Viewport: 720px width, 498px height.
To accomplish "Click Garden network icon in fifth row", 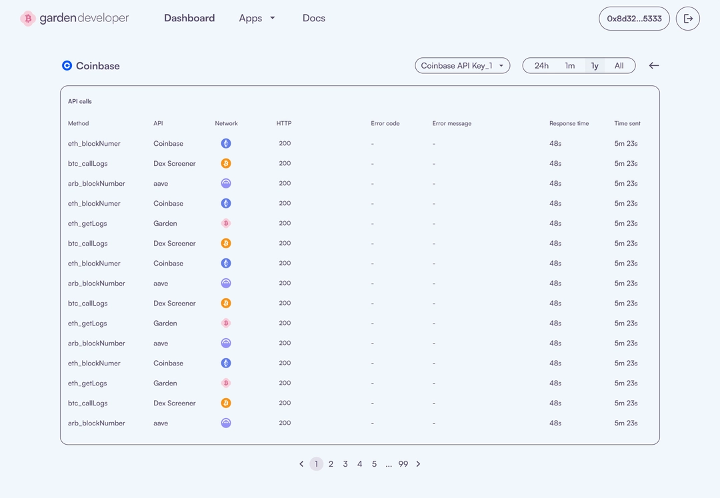I will click(226, 223).
